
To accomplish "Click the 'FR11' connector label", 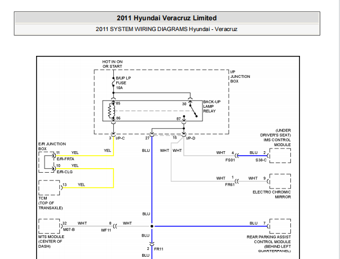I will pyautogui.click(x=158, y=249).
